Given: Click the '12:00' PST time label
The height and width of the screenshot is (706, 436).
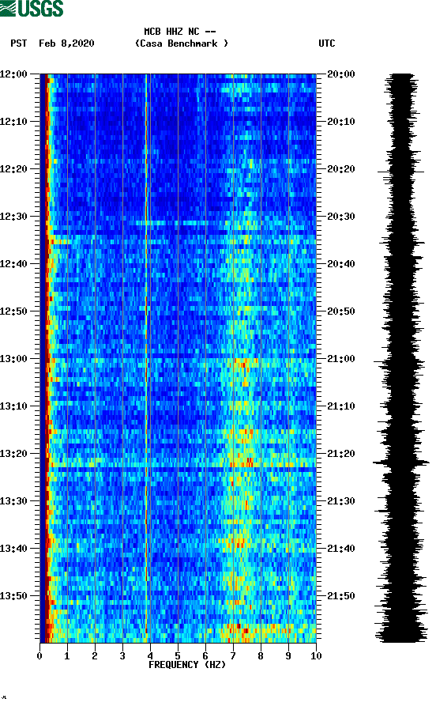Looking at the screenshot, I should pyautogui.click(x=13, y=74).
